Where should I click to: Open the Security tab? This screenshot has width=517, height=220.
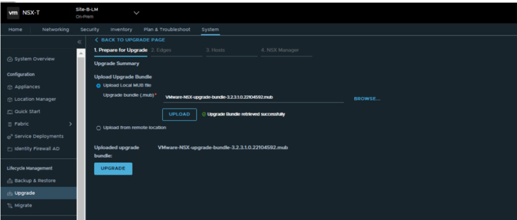(x=89, y=29)
